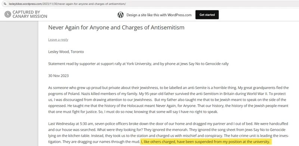Click the Captured by Canary Mission text

[30, 14]
